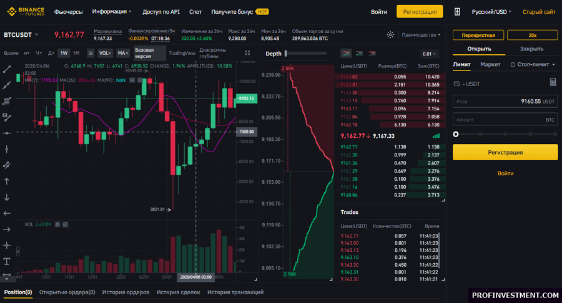This screenshot has width=562, height=303.
Task: Open the Информация menu dropdown
Action: (x=112, y=11)
